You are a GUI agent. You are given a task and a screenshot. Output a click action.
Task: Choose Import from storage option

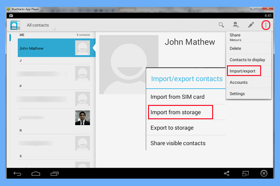(x=180, y=112)
